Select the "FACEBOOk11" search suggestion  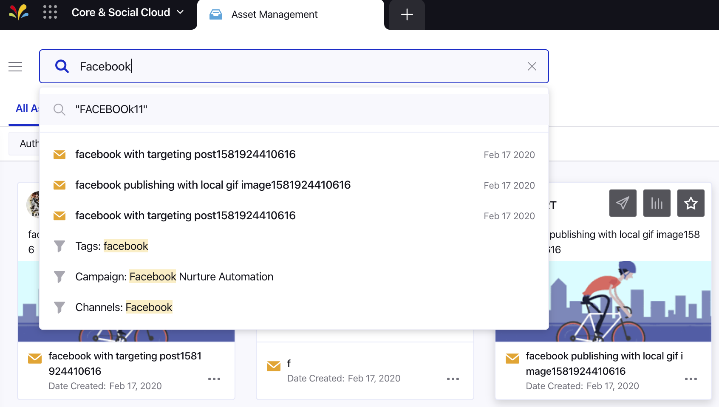pyautogui.click(x=294, y=110)
